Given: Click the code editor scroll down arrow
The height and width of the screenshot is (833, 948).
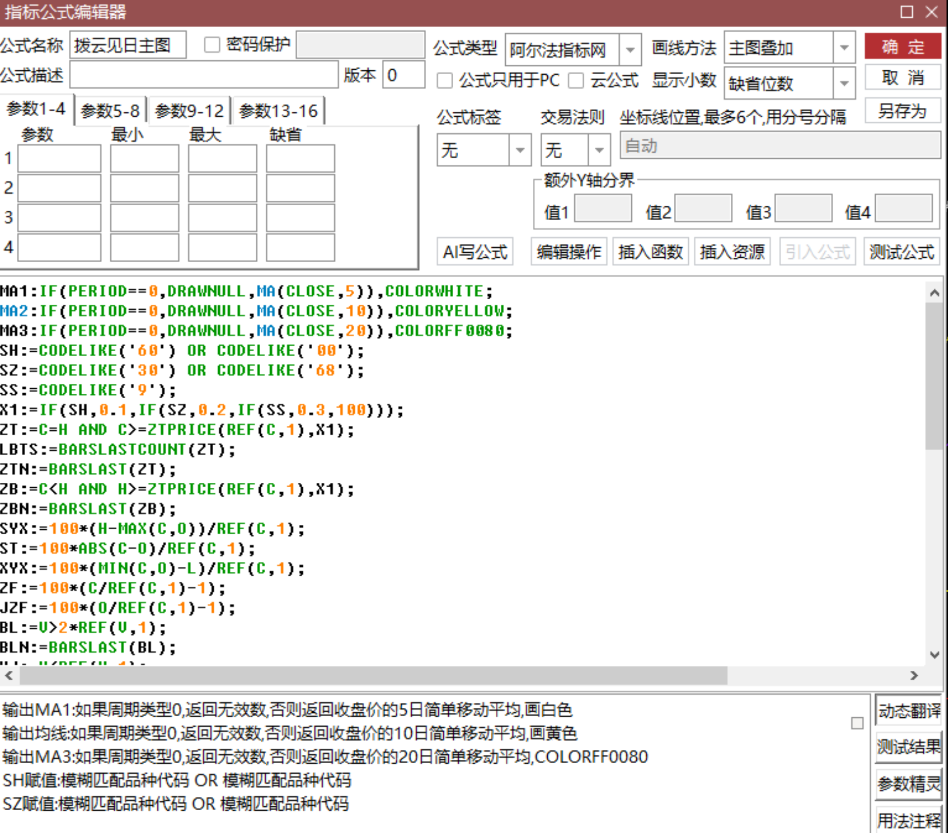Looking at the screenshot, I should (x=934, y=654).
